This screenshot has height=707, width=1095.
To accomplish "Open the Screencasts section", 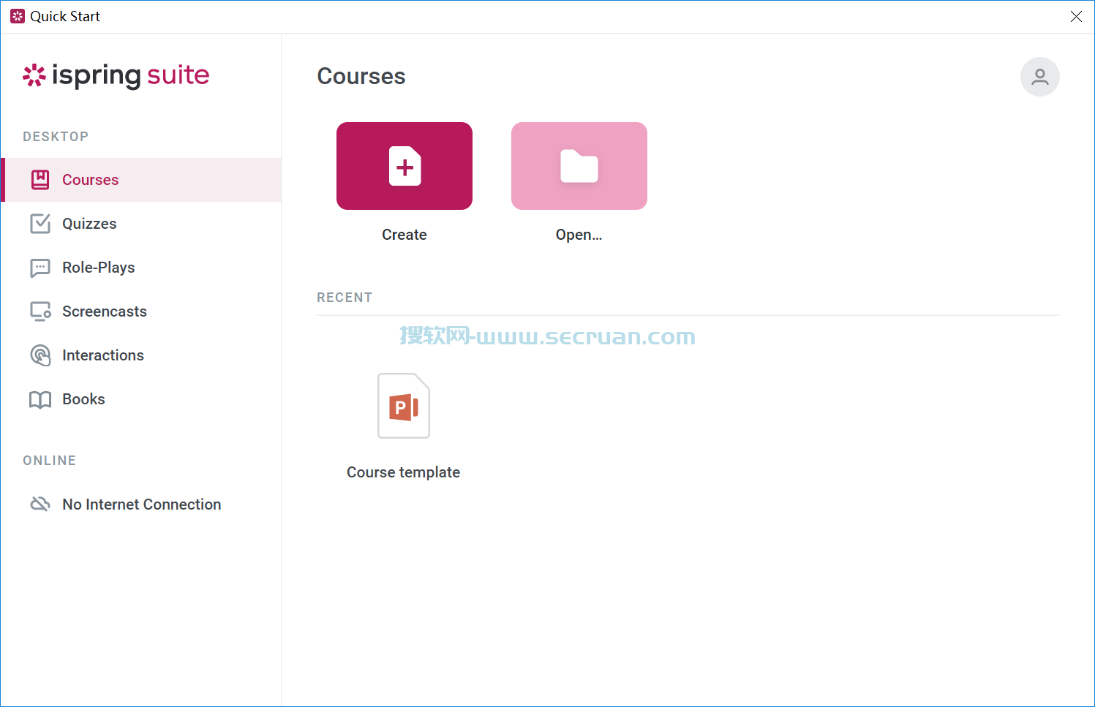I will 141,311.
